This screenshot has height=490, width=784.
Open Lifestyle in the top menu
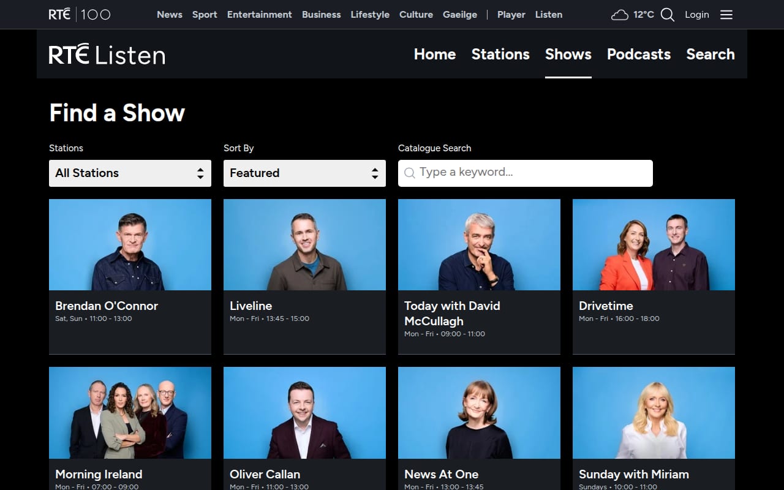370,15
